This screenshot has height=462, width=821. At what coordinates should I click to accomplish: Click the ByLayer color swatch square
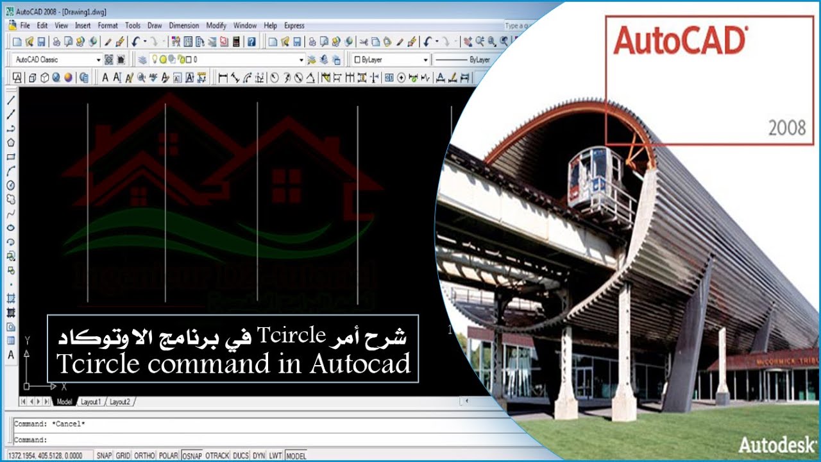(x=357, y=60)
